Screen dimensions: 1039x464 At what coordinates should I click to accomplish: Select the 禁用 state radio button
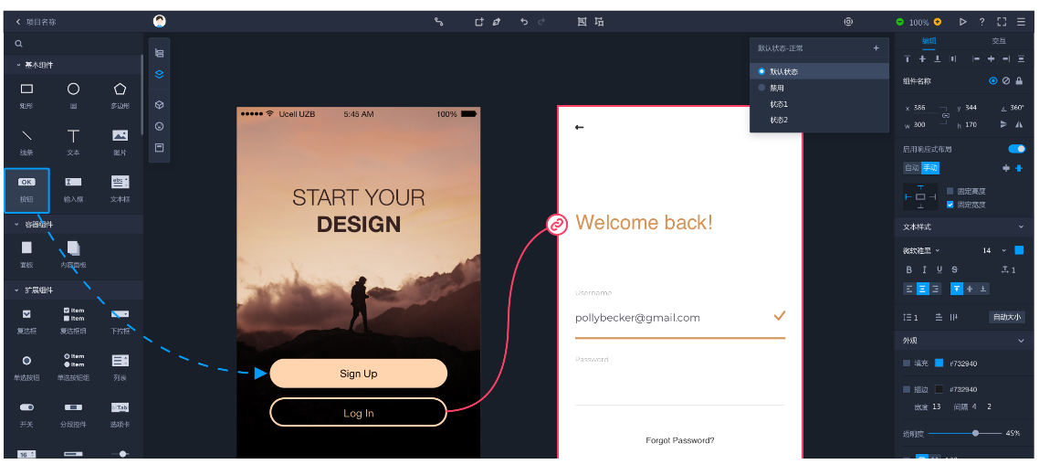tap(761, 88)
